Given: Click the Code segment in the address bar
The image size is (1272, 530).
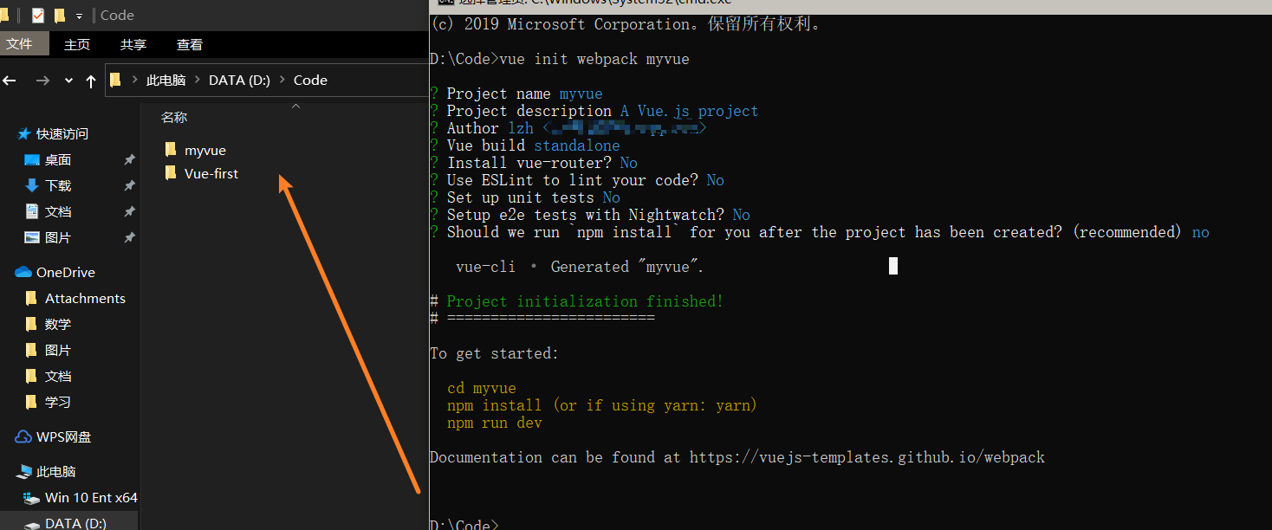Looking at the screenshot, I should [x=310, y=81].
